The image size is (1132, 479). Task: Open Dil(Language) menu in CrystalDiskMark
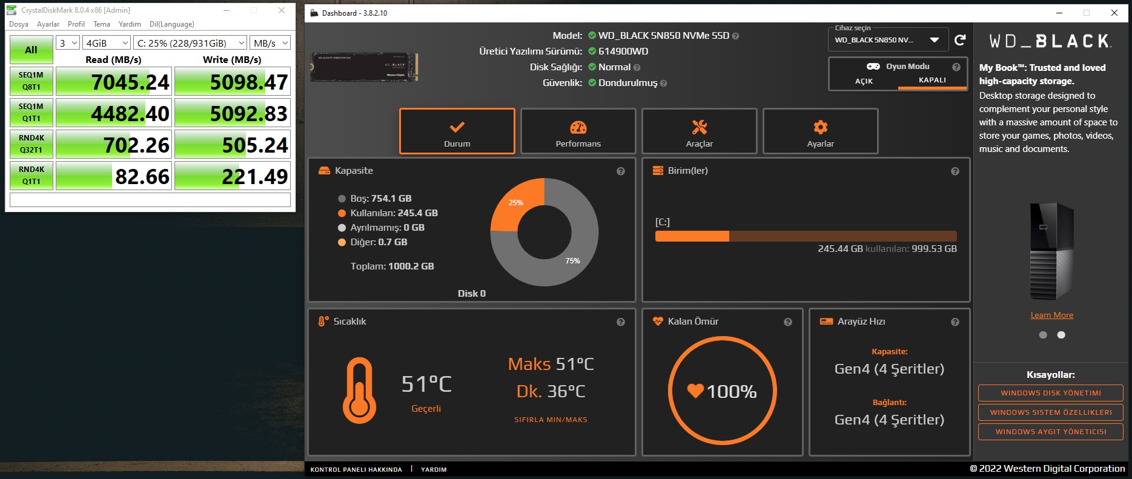(172, 24)
